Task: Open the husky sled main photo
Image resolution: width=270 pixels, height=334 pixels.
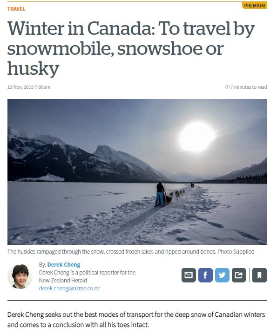Action: [x=137, y=172]
